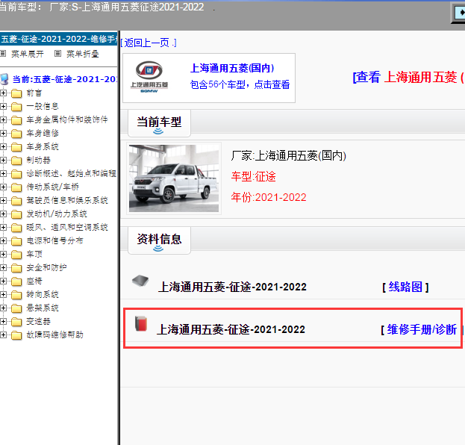Image resolution: width=465 pixels, height=445 pixels.
Task: Click the folder icon for 发动机/动力系统
Action: coord(16,214)
